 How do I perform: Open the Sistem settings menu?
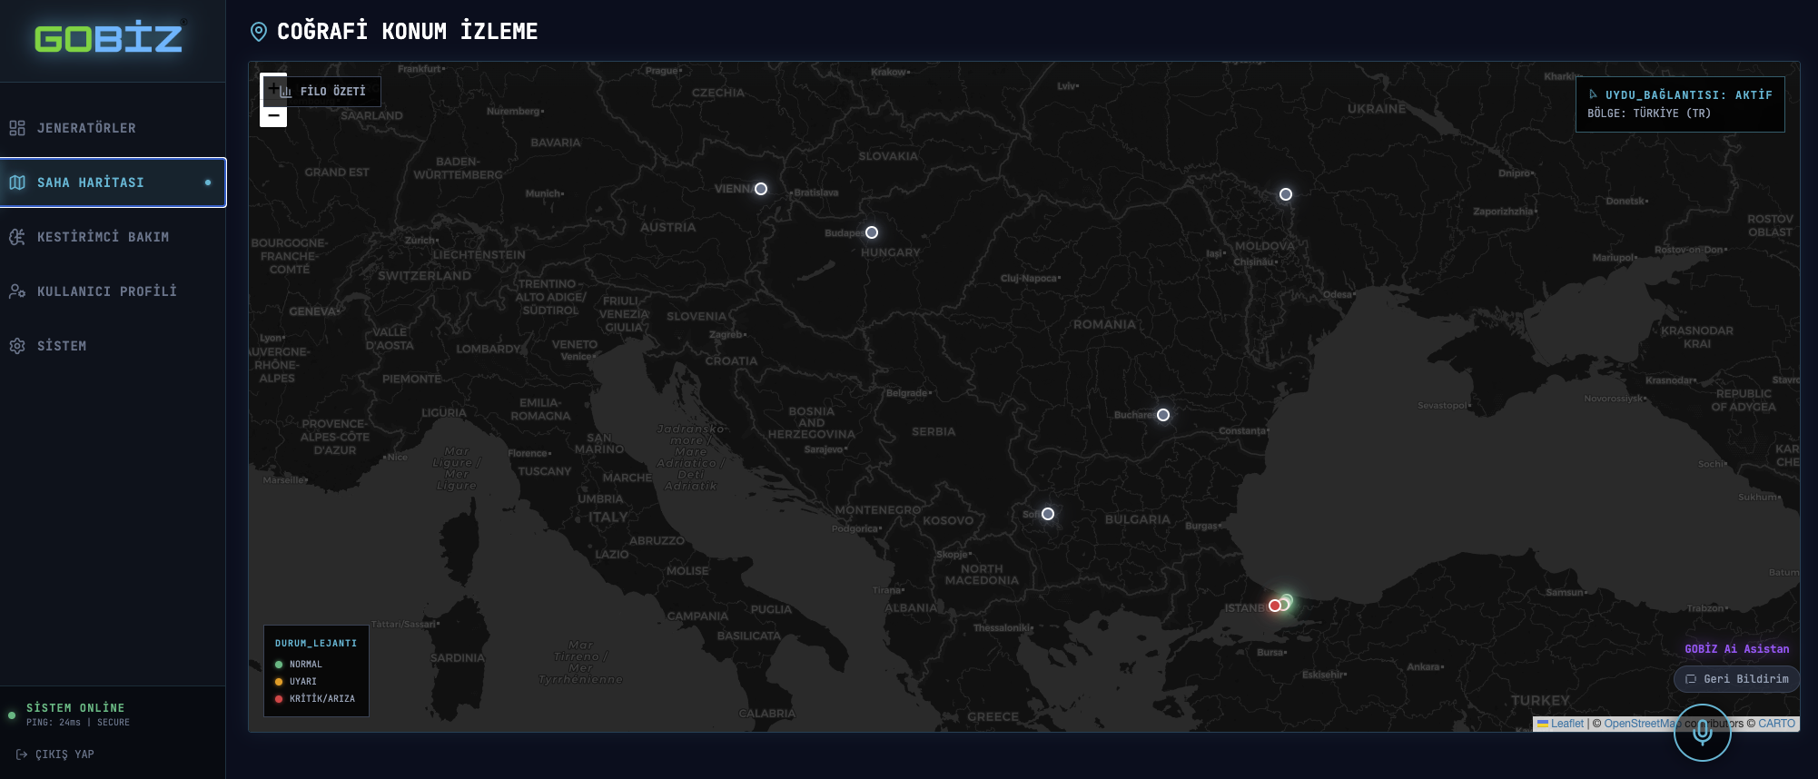pyautogui.click(x=62, y=346)
